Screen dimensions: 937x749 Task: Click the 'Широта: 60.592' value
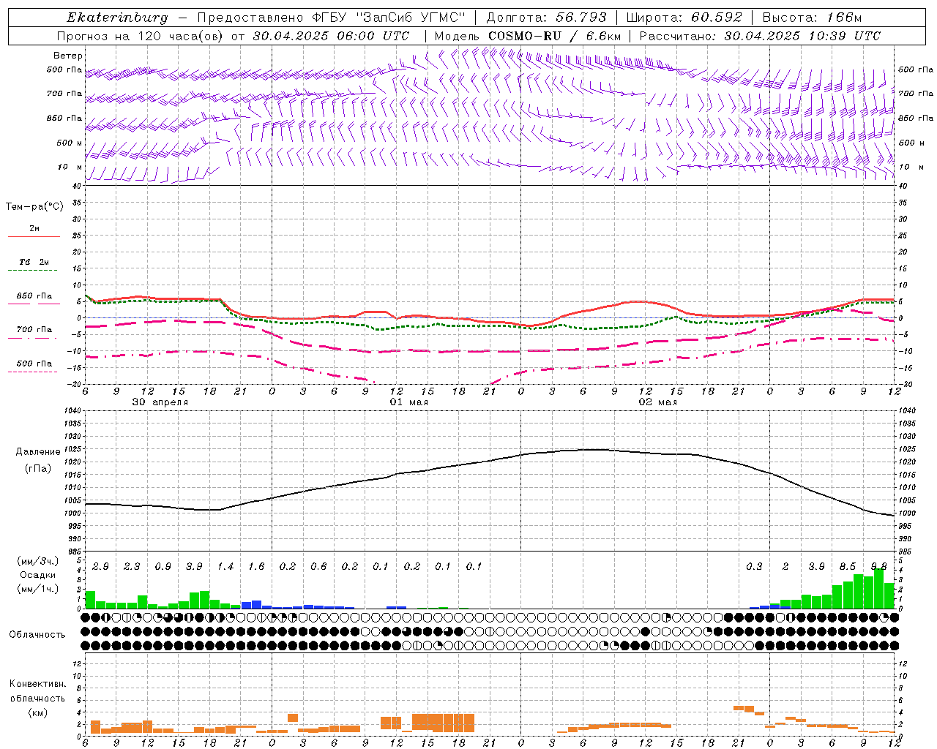coord(684,18)
